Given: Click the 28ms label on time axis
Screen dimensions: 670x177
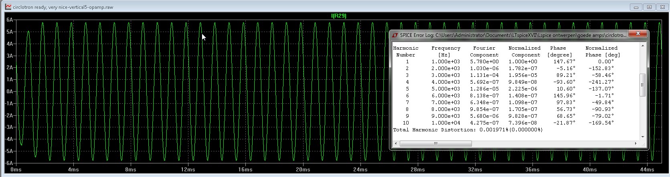Looking at the screenshot, I should pyautogui.click(x=418, y=169).
